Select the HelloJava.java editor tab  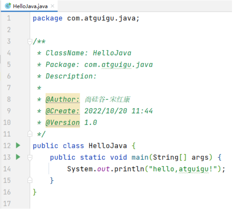tap(29, 6)
